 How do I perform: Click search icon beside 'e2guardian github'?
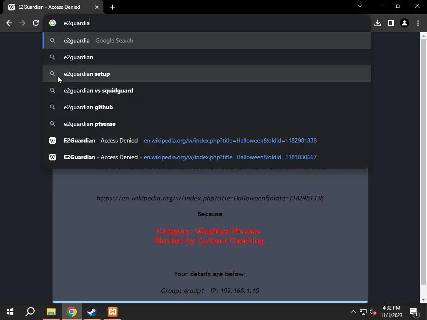point(53,107)
